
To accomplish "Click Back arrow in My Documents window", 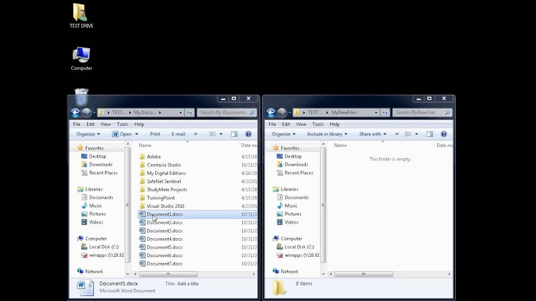I will point(75,112).
